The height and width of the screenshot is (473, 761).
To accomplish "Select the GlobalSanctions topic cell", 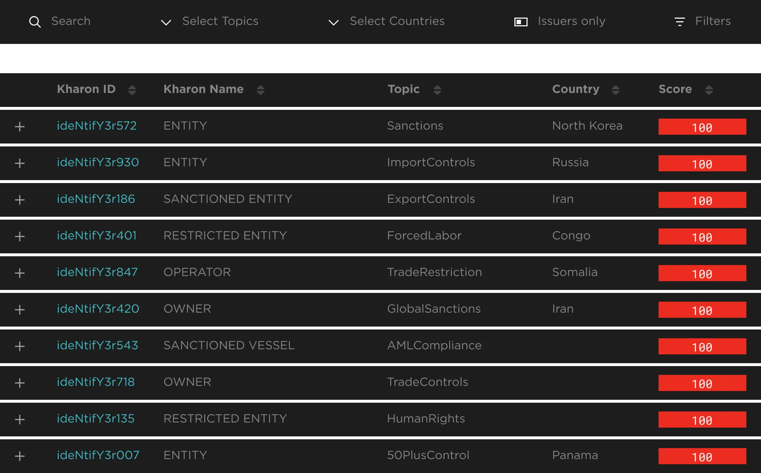I will [434, 309].
